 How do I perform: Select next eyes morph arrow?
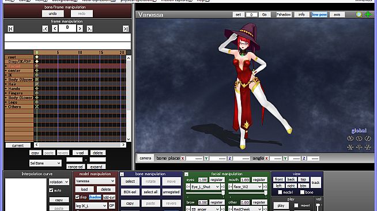223,187
